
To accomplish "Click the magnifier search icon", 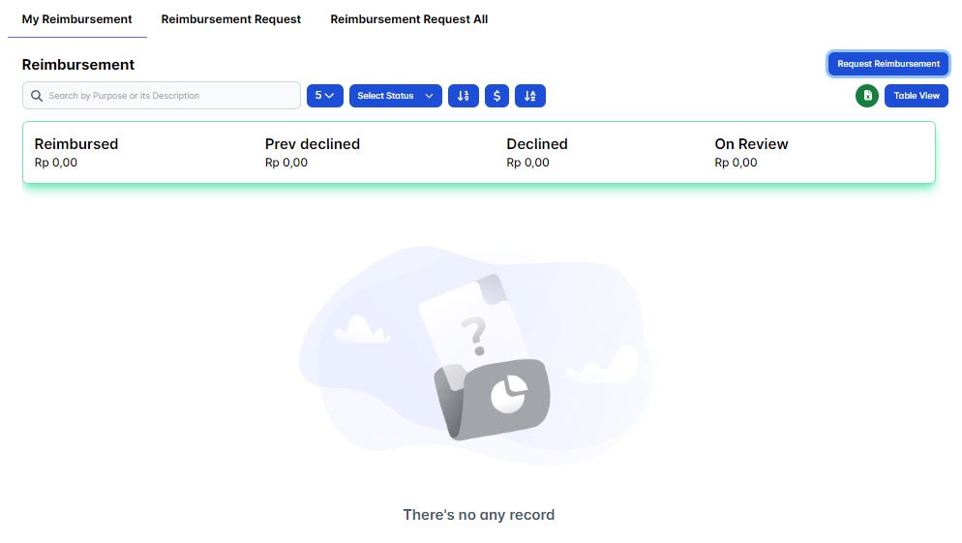I will coord(37,96).
